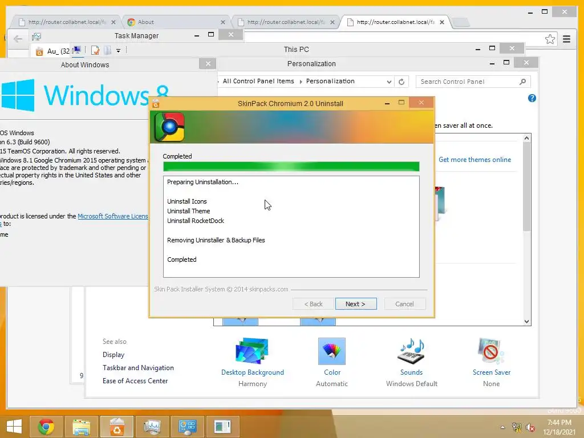Open File Explorer from the taskbar

click(x=81, y=427)
